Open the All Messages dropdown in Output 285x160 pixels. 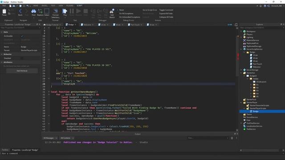pyautogui.click(x=50, y=138)
